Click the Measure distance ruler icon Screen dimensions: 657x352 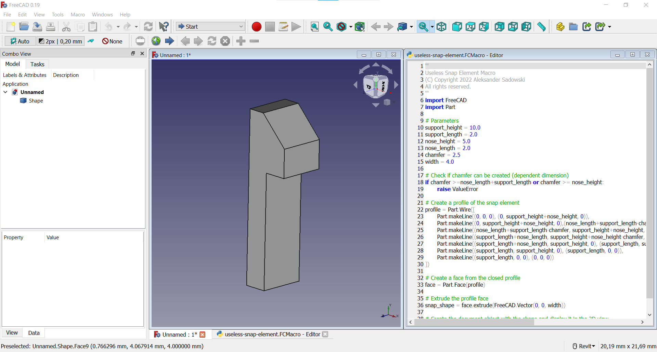click(x=541, y=27)
